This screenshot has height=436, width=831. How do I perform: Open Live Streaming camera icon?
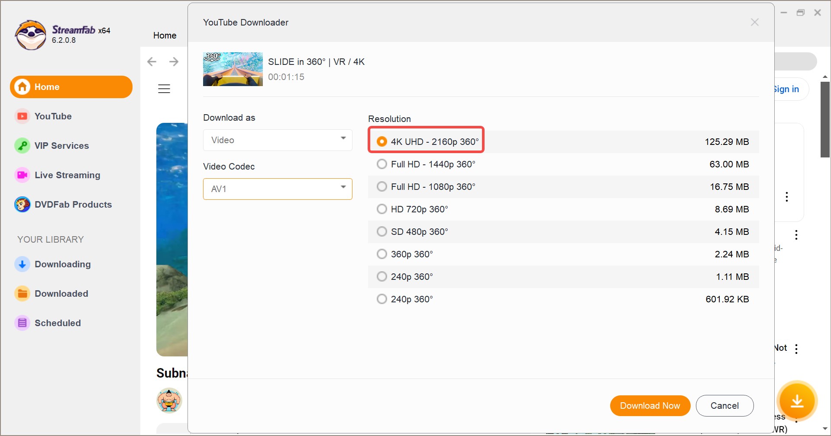[x=22, y=175]
